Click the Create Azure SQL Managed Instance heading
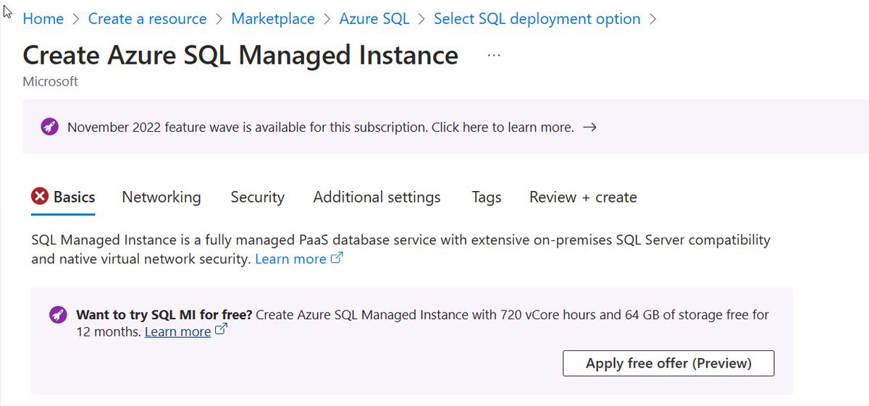The height and width of the screenshot is (406, 869). [x=240, y=55]
